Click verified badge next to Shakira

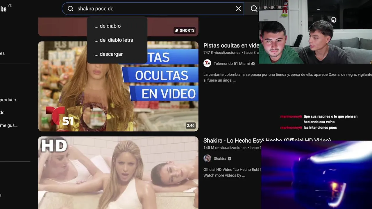230,158
